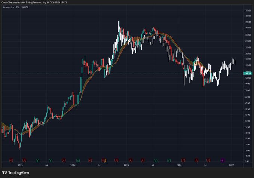Click the 2025 time axis label
Image resolution: width=254 pixels, height=178 pixels.
coord(126,165)
